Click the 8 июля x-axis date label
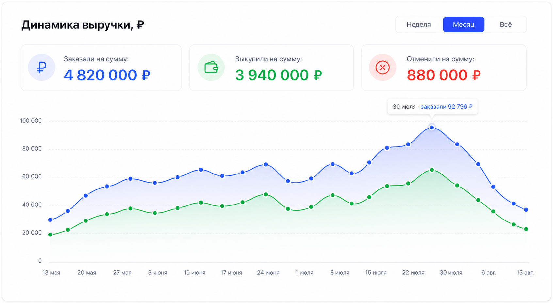Screen dimensions: 553x303 coord(340,273)
